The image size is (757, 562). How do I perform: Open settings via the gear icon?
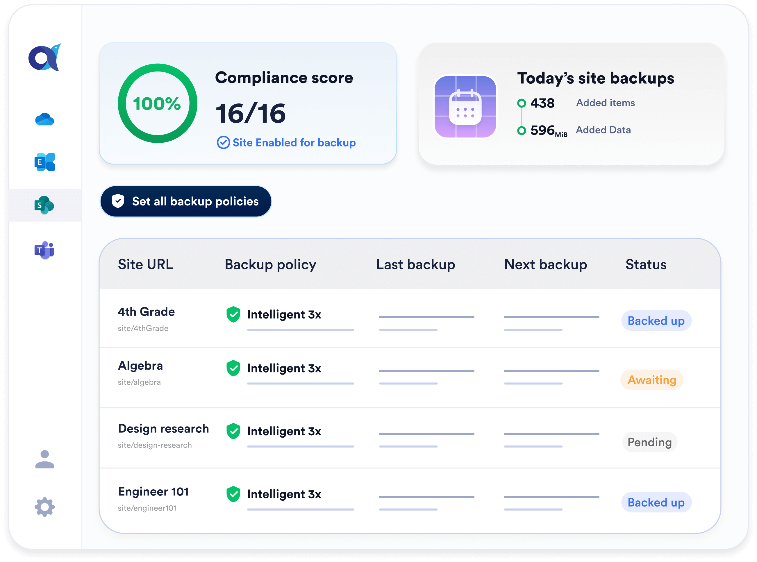coord(44,507)
